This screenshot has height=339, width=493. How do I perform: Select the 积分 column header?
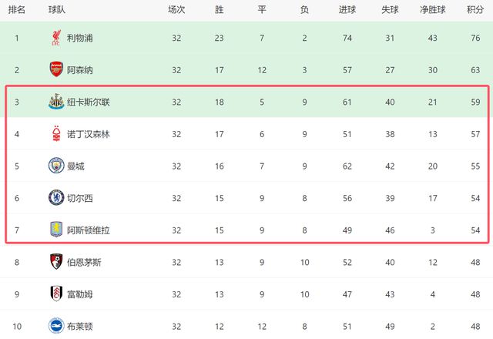475,10
